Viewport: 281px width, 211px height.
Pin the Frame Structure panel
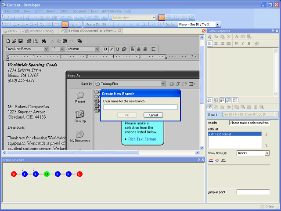pos(199,160)
